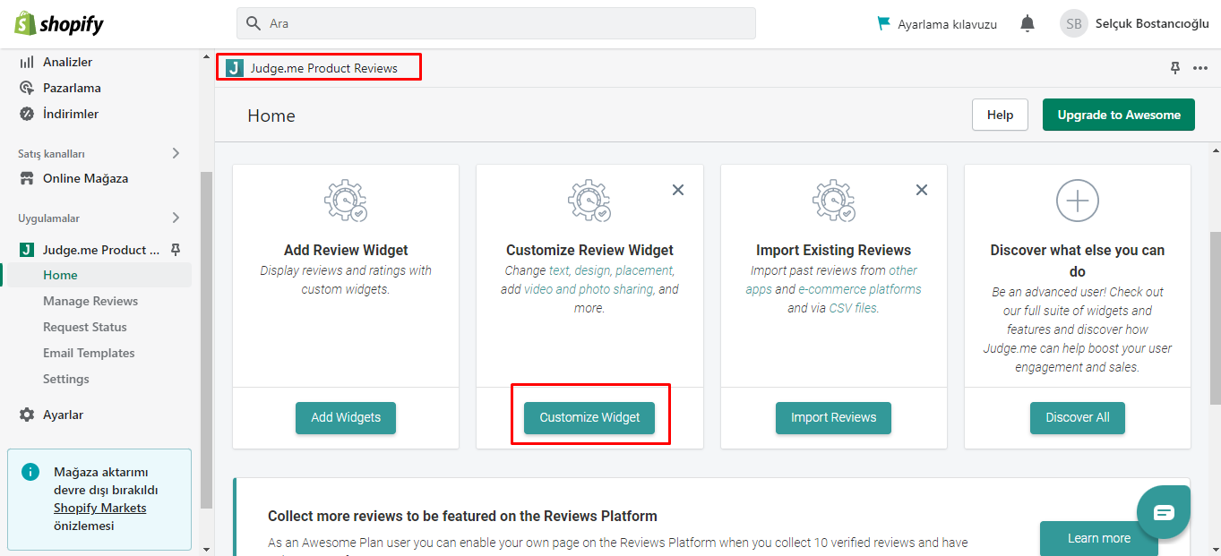Open Judge.me Settings submenu item

click(66, 379)
